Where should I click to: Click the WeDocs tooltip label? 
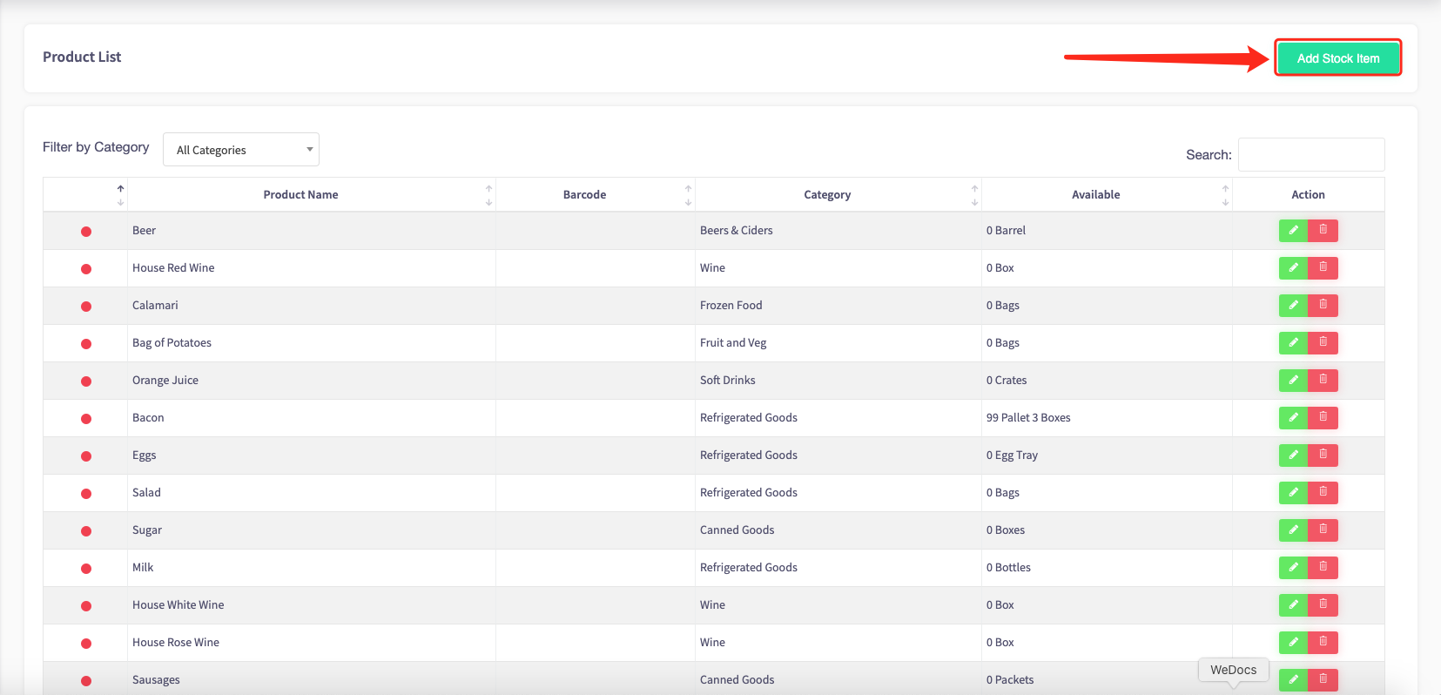click(x=1234, y=670)
